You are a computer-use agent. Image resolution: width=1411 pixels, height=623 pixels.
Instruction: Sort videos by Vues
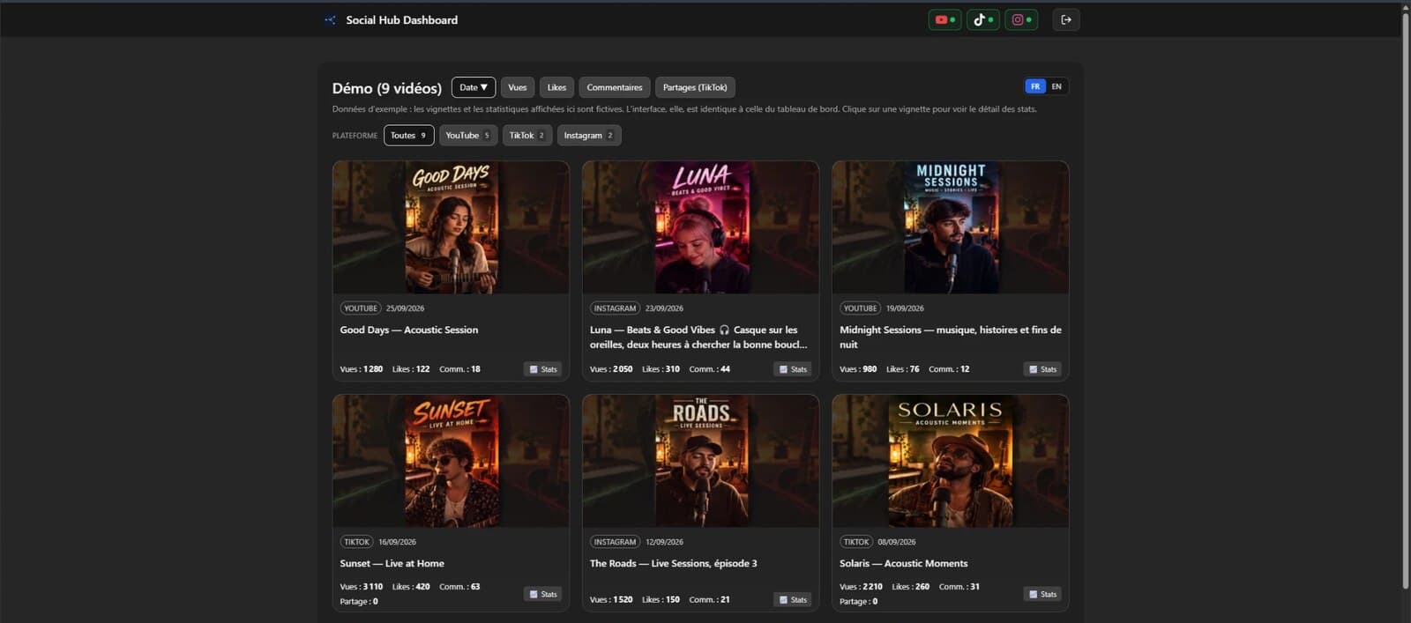(518, 87)
